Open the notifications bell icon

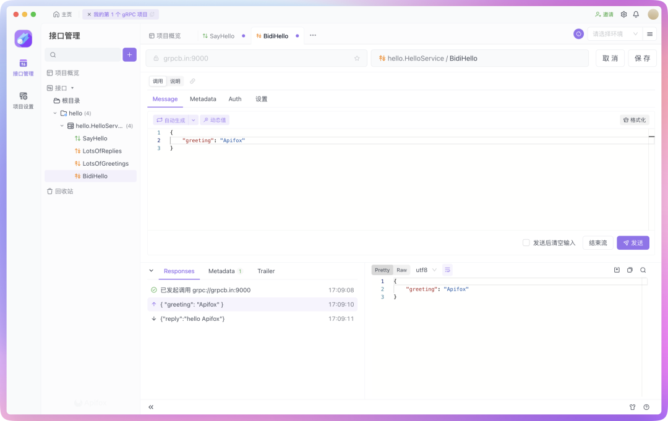tap(636, 14)
